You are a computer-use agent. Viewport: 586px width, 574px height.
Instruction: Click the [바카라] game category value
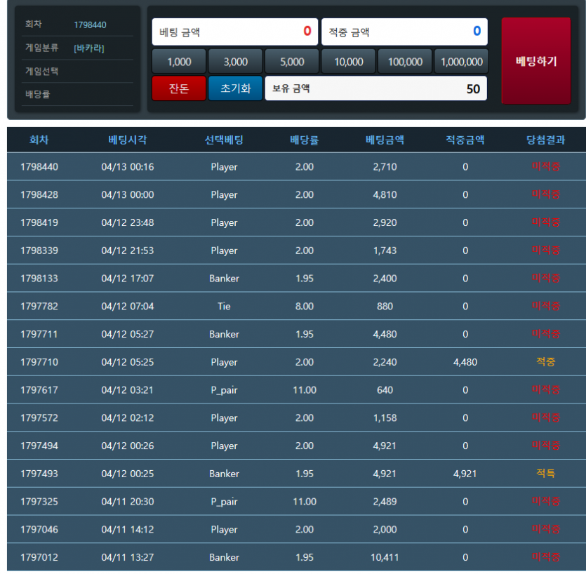89,48
